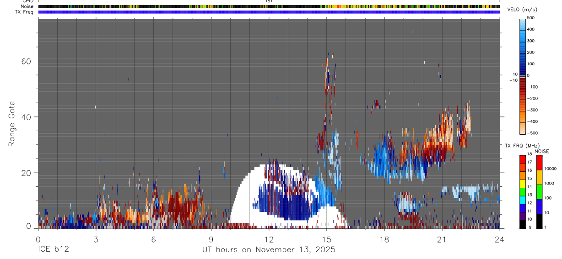Click the '40' range gate axis tick label
Image resolution: width=562 pixels, height=259 pixels.
(27, 117)
